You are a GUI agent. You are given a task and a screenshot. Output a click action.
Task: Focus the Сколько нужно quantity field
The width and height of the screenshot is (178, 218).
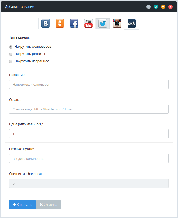click(x=89, y=158)
